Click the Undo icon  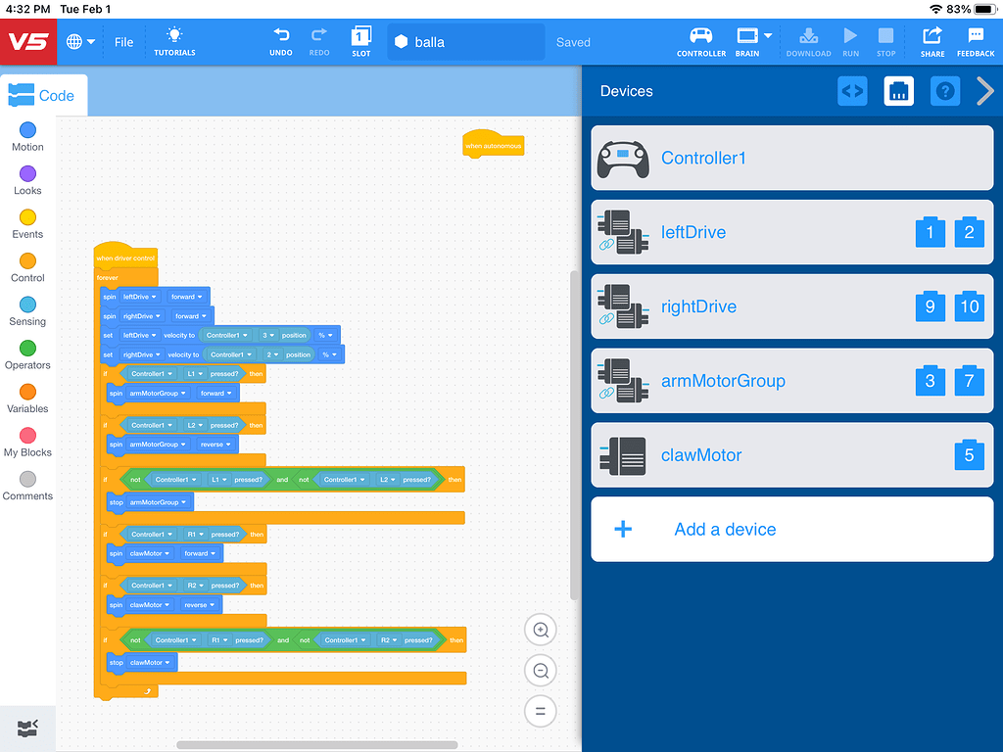click(281, 41)
